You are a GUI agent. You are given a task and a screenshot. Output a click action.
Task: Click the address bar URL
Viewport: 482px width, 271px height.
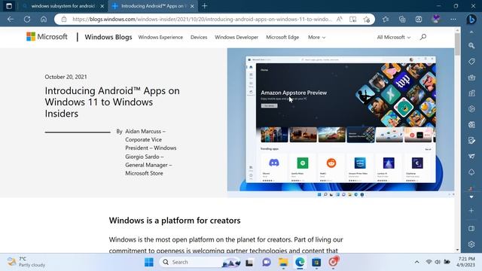click(202, 19)
